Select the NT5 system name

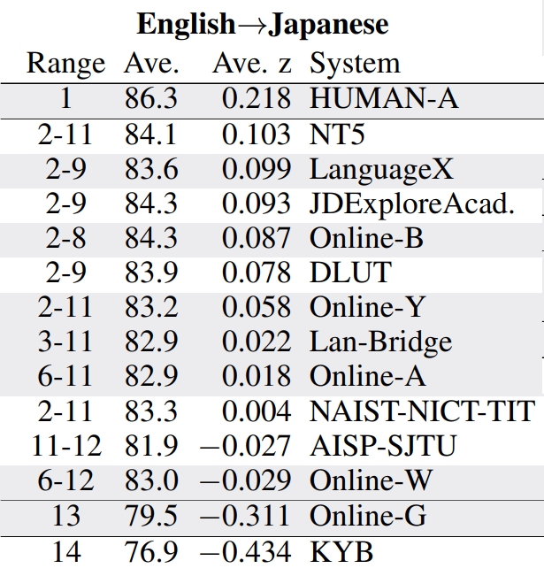pyautogui.click(x=337, y=134)
